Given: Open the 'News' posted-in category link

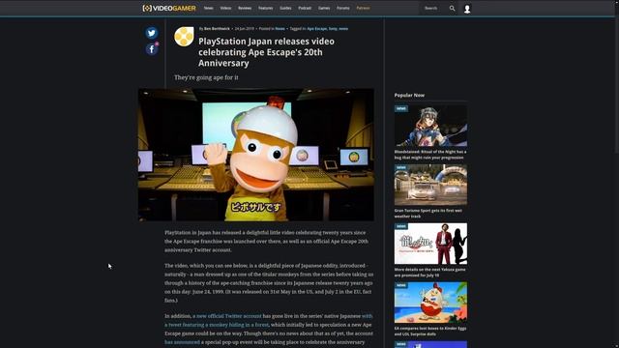Looking at the screenshot, I should coord(280,28).
